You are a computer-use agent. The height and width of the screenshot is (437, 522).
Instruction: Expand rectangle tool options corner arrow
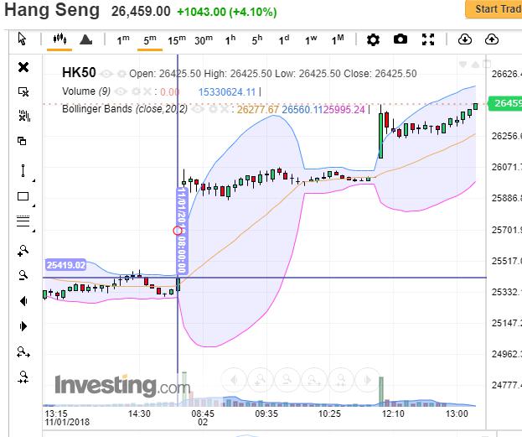coord(34,205)
